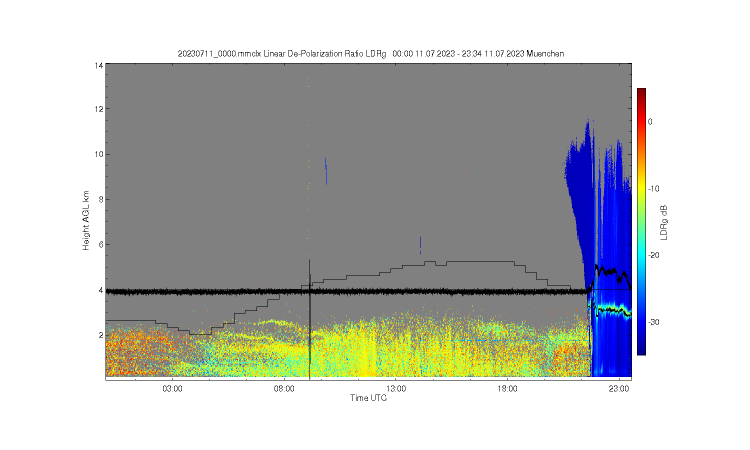This screenshot has width=750, height=450.
Task: Click the plot title text
Action: [x=371, y=53]
